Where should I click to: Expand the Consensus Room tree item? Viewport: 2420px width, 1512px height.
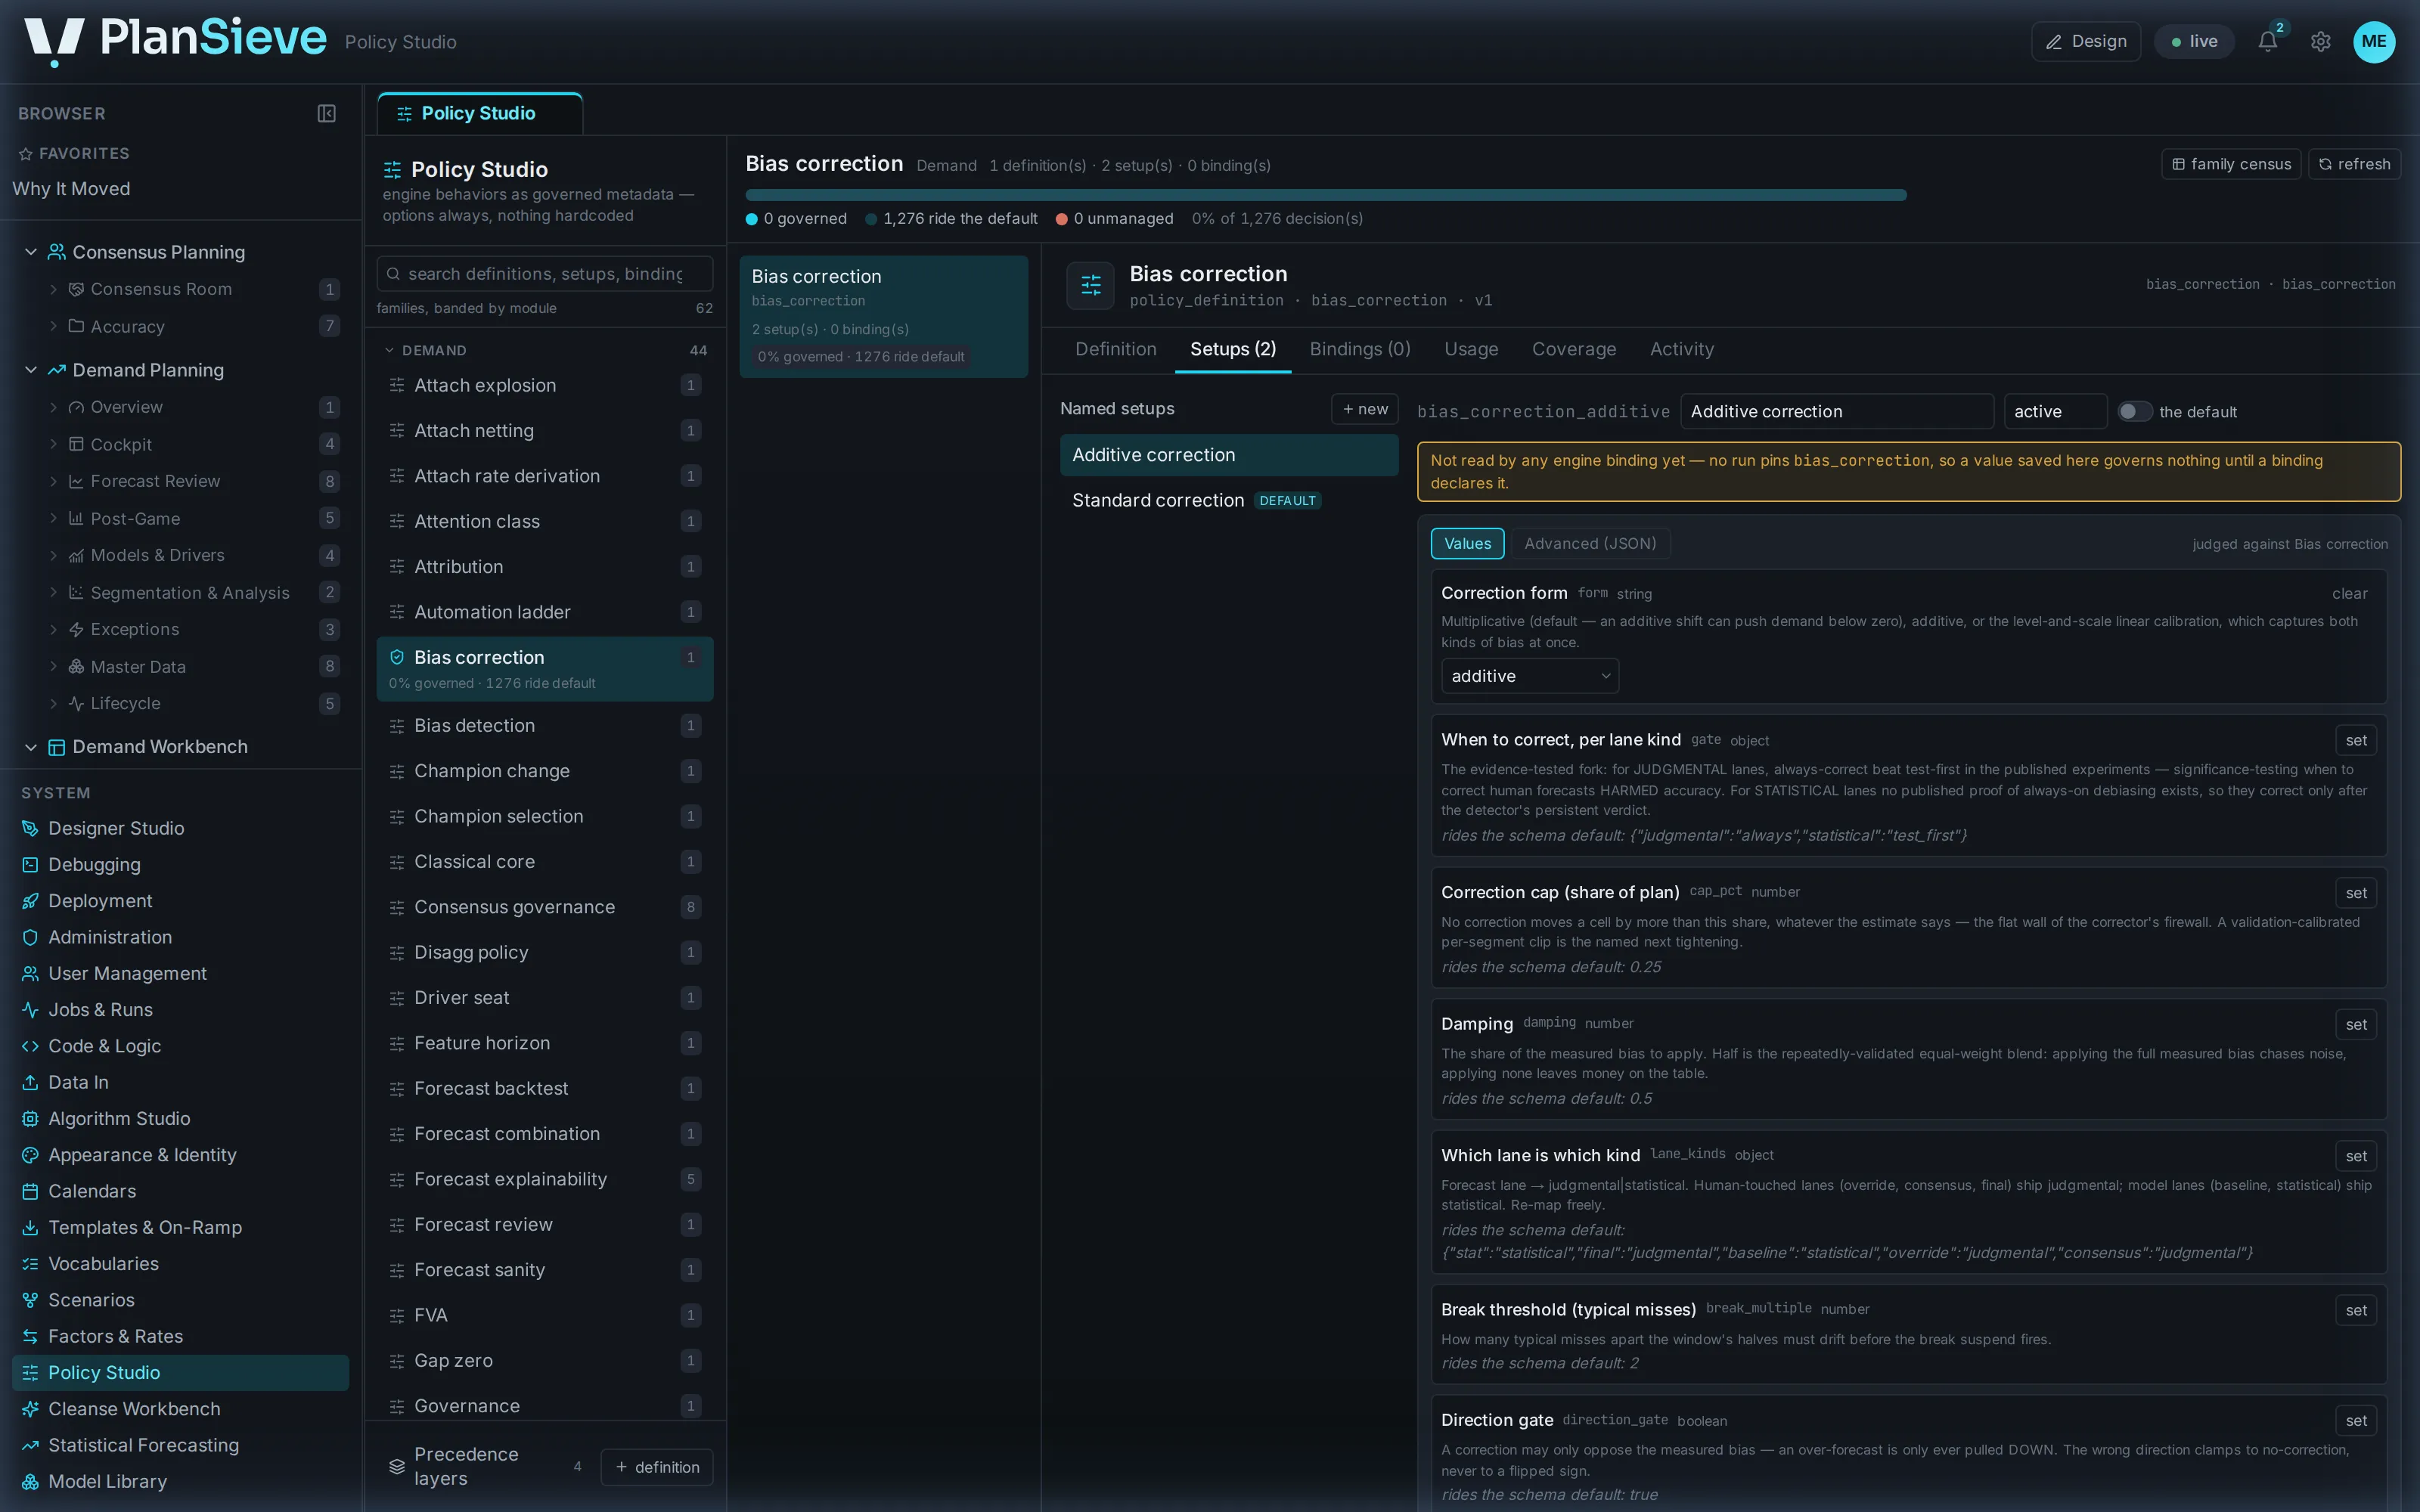(53, 289)
